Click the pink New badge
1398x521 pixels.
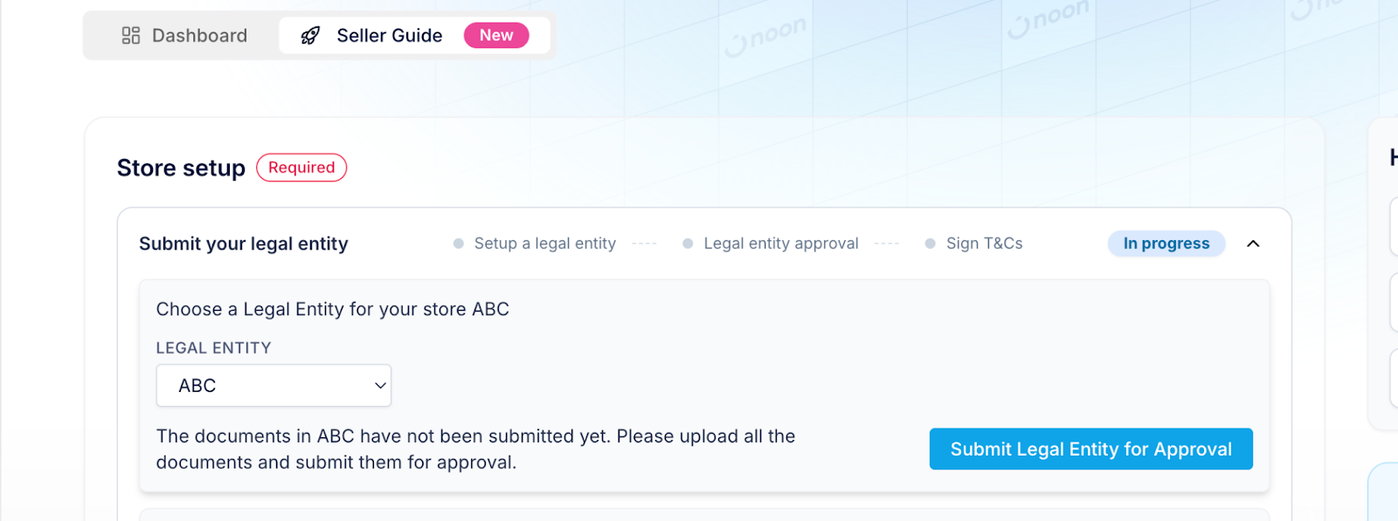point(496,36)
